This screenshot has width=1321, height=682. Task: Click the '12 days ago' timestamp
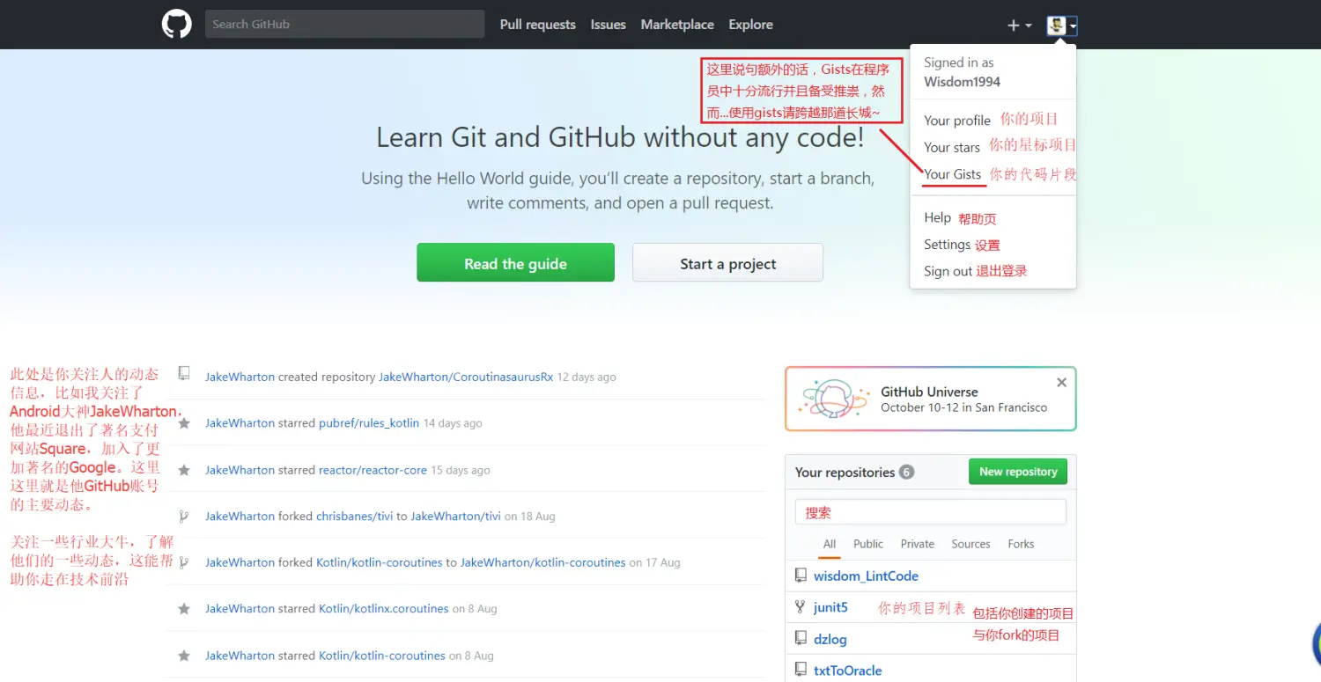click(587, 377)
